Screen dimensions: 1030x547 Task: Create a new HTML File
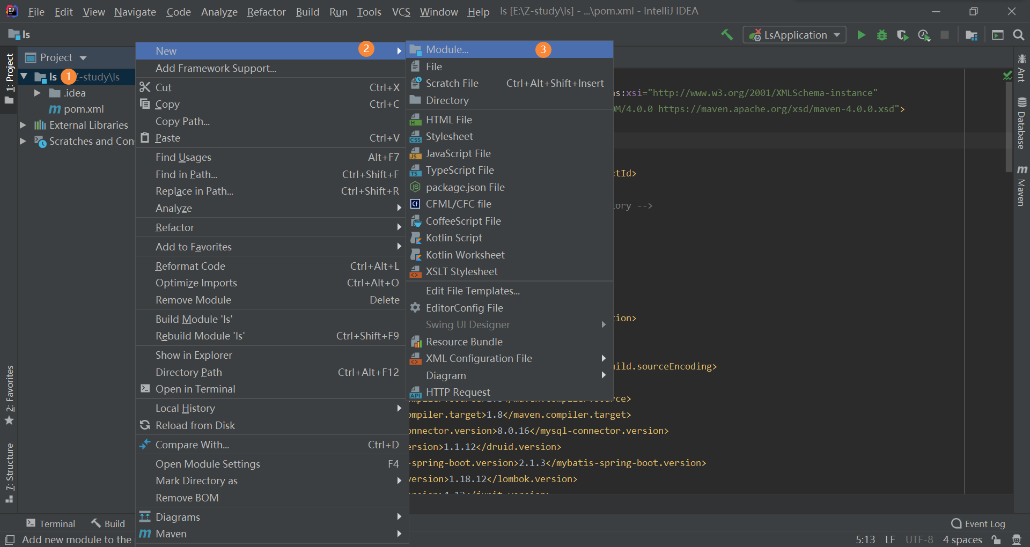(509, 120)
